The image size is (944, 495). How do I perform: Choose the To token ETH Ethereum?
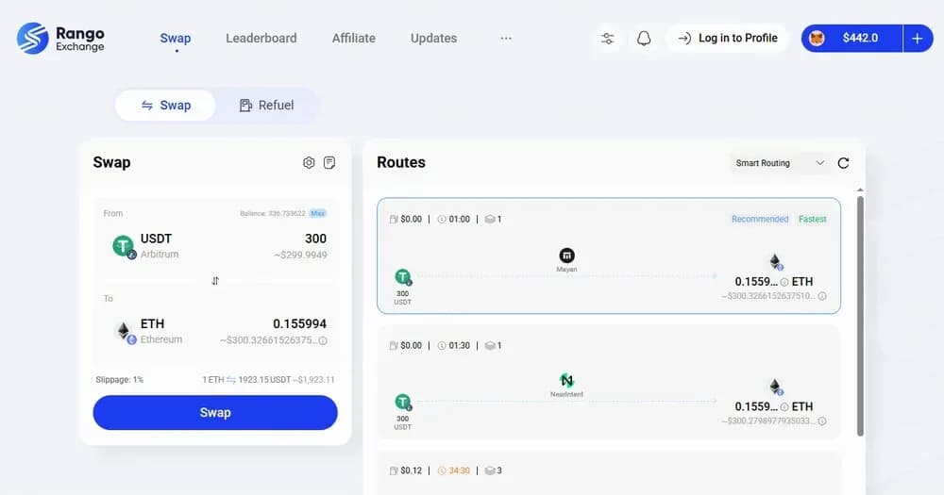(x=148, y=331)
